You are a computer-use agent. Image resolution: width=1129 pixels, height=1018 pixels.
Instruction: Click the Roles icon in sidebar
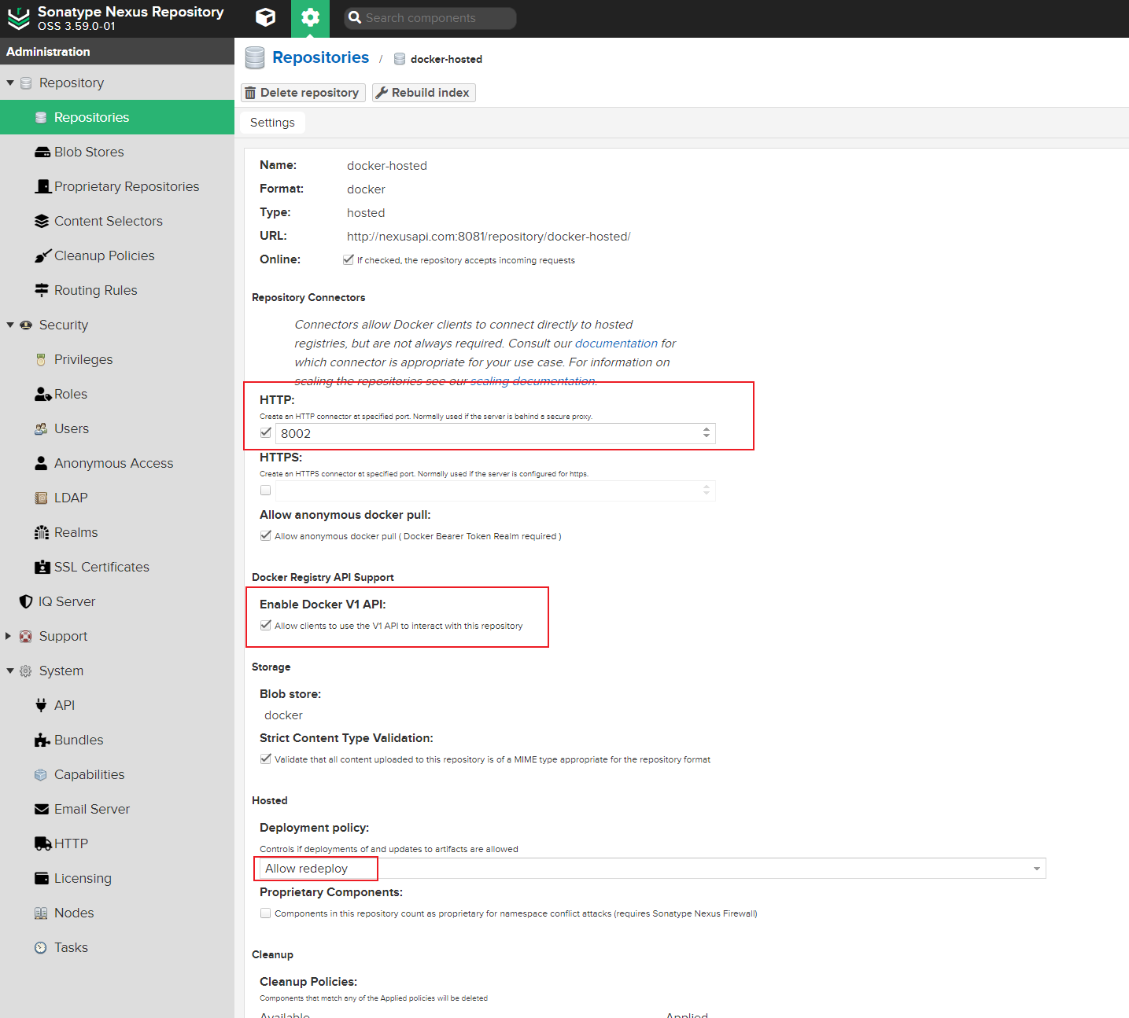tap(42, 394)
